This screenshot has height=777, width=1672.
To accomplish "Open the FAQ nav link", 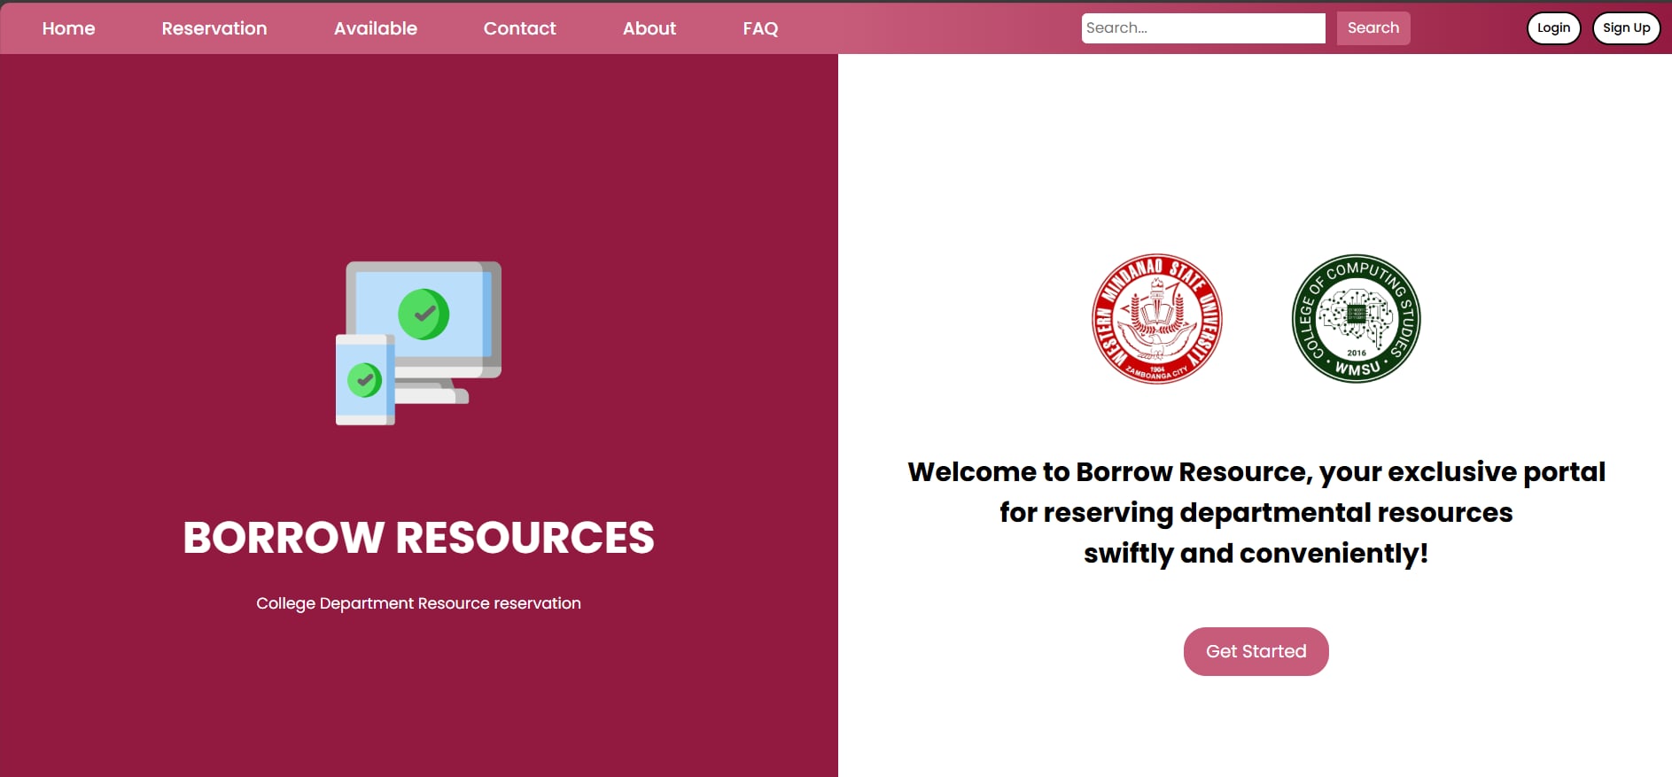I will point(760,28).
